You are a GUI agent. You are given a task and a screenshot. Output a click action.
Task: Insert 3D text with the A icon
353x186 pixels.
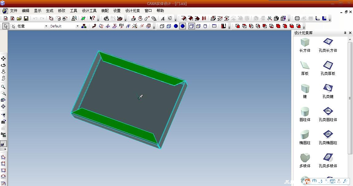click(163, 18)
